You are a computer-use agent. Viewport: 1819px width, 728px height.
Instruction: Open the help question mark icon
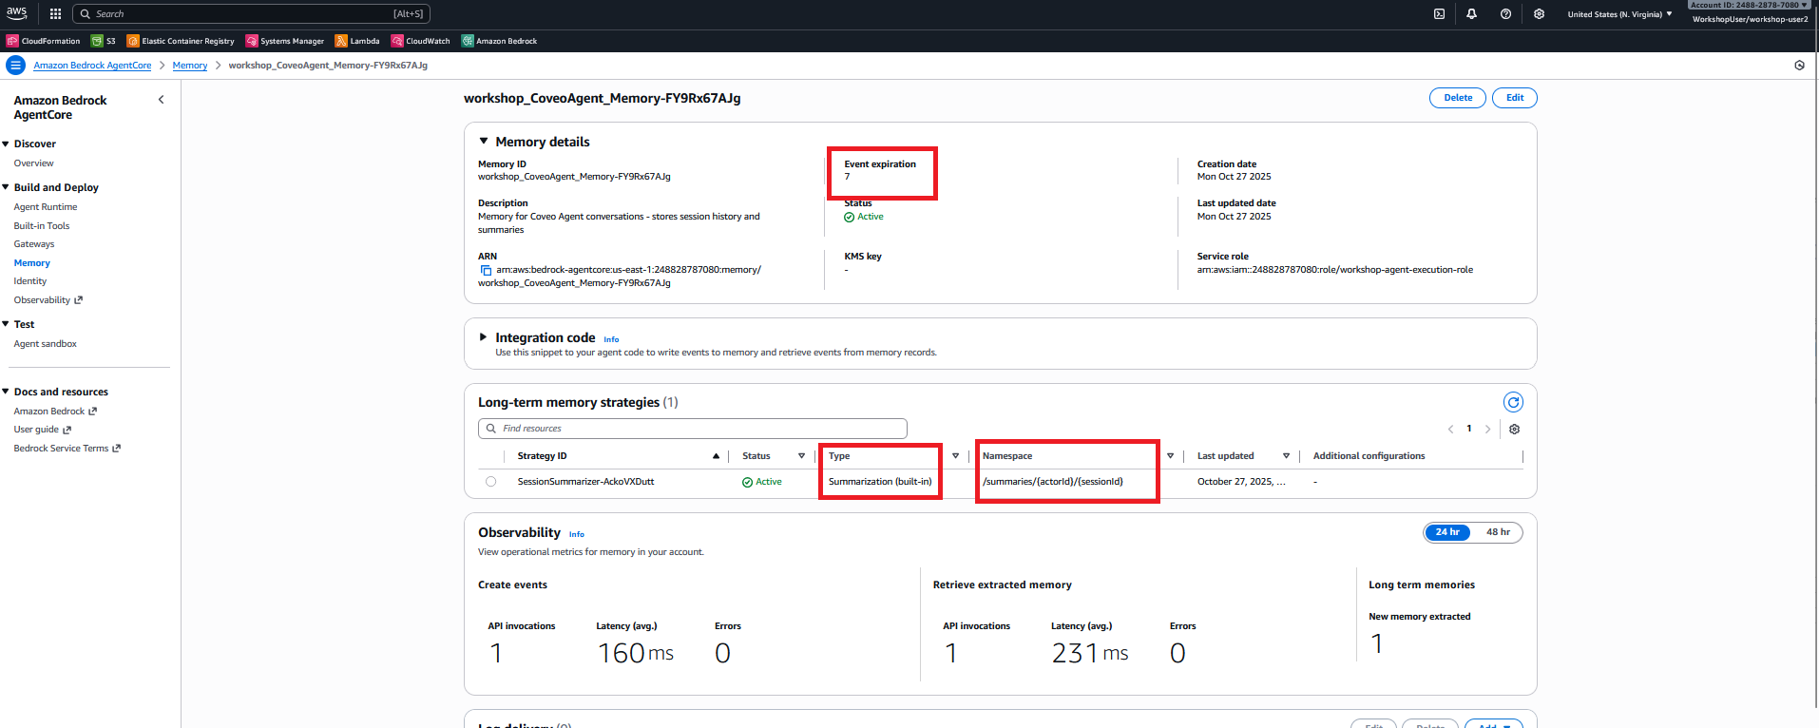1505,14
